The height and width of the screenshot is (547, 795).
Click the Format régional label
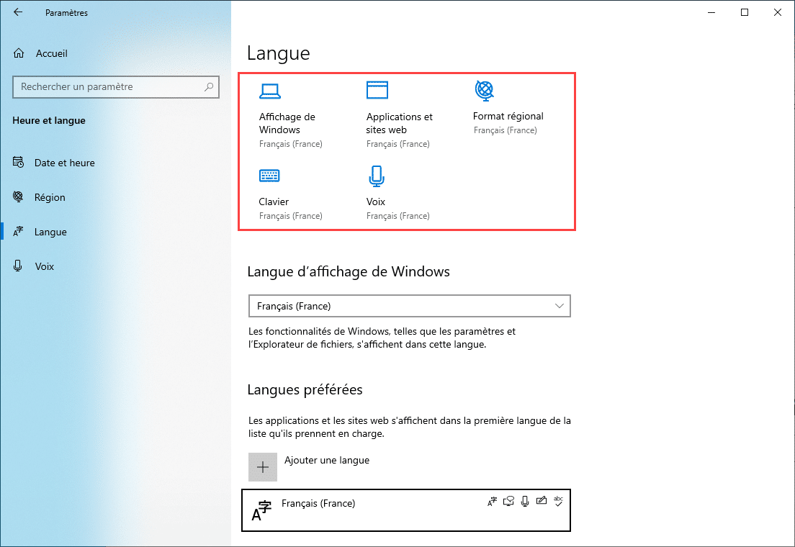click(x=508, y=116)
